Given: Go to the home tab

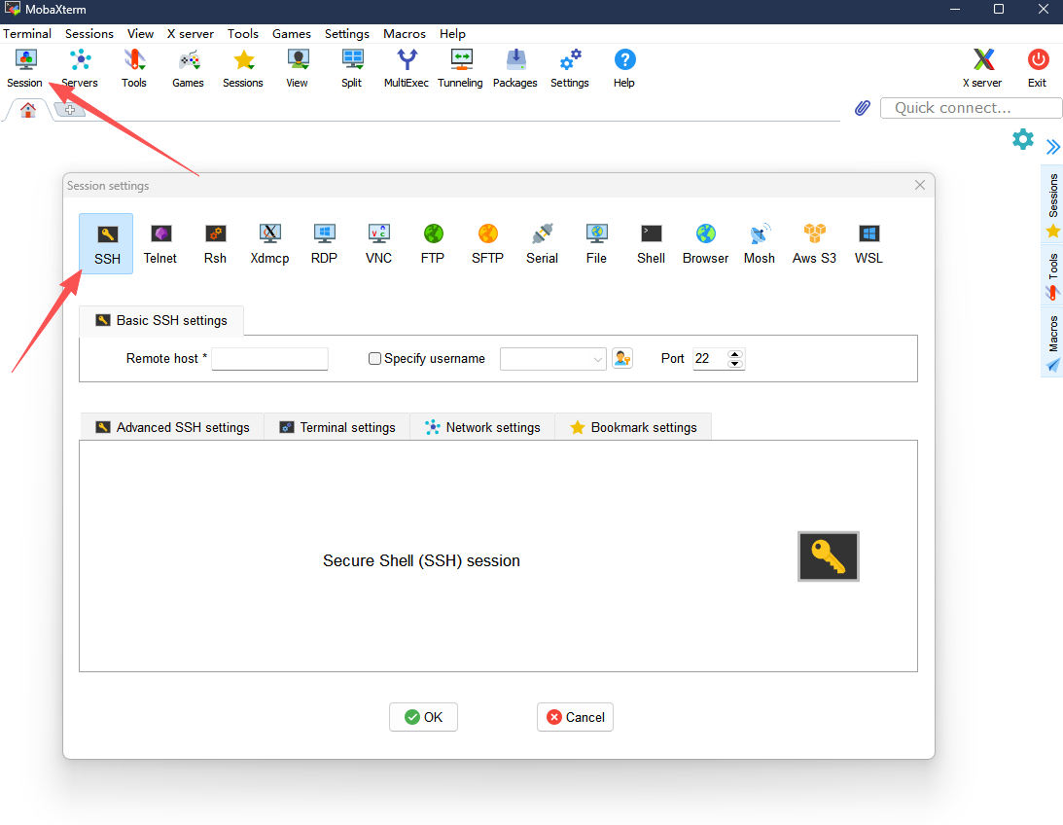Looking at the screenshot, I should (28, 110).
